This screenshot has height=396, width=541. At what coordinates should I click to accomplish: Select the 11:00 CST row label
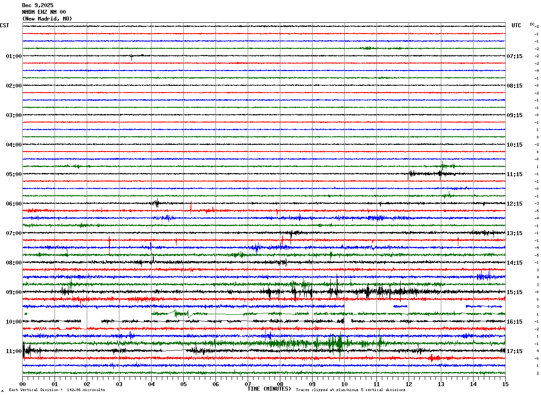point(14,351)
